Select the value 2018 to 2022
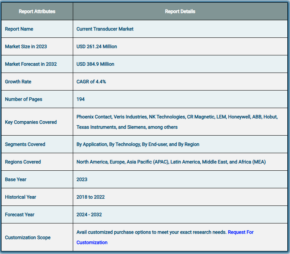The height and width of the screenshot is (254, 290). point(90,197)
